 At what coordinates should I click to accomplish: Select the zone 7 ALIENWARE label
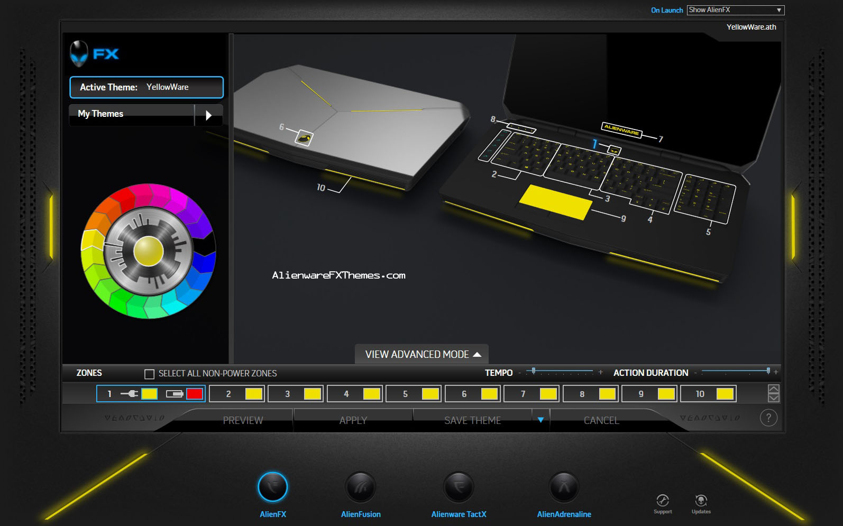pyautogui.click(x=622, y=130)
